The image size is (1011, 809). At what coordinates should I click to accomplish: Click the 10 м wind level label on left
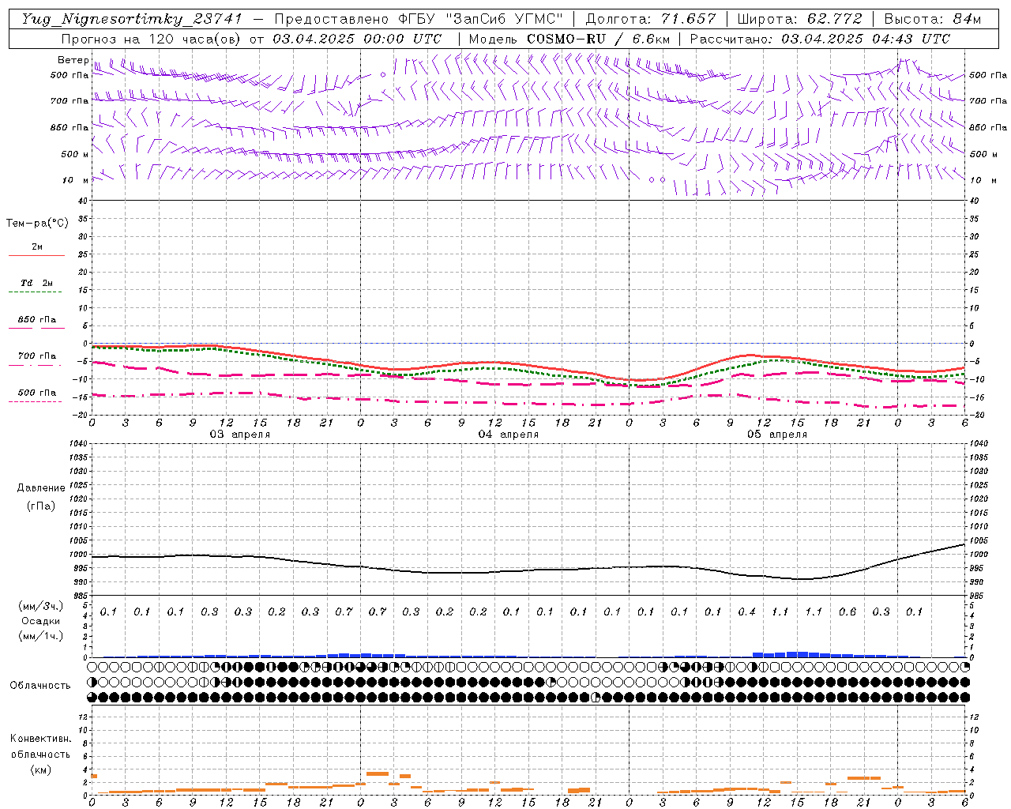click(75, 180)
